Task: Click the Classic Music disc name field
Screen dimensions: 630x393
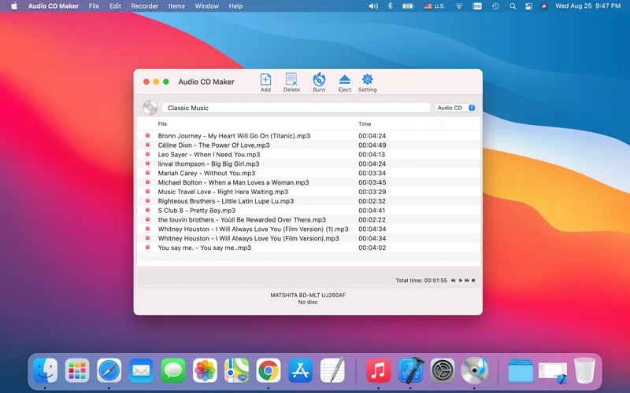Action: (296, 108)
